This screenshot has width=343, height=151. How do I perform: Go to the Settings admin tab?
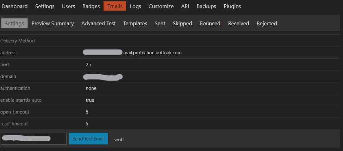click(45, 6)
